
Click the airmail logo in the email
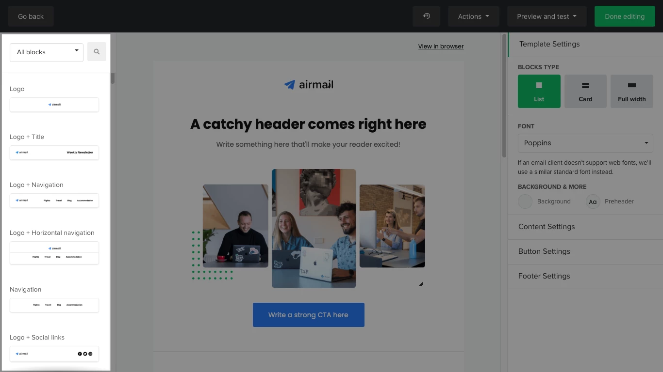click(x=309, y=85)
